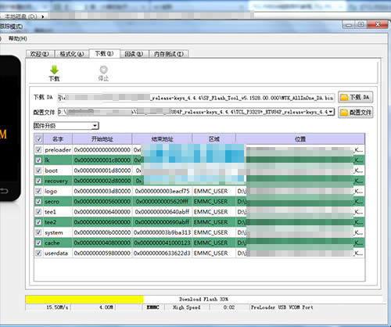This screenshot has height=327, width=391.
Task: Uncheck the boot partition checkbox
Action: [x=38, y=171]
